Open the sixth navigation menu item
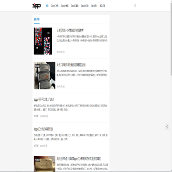 click(x=94, y=6)
